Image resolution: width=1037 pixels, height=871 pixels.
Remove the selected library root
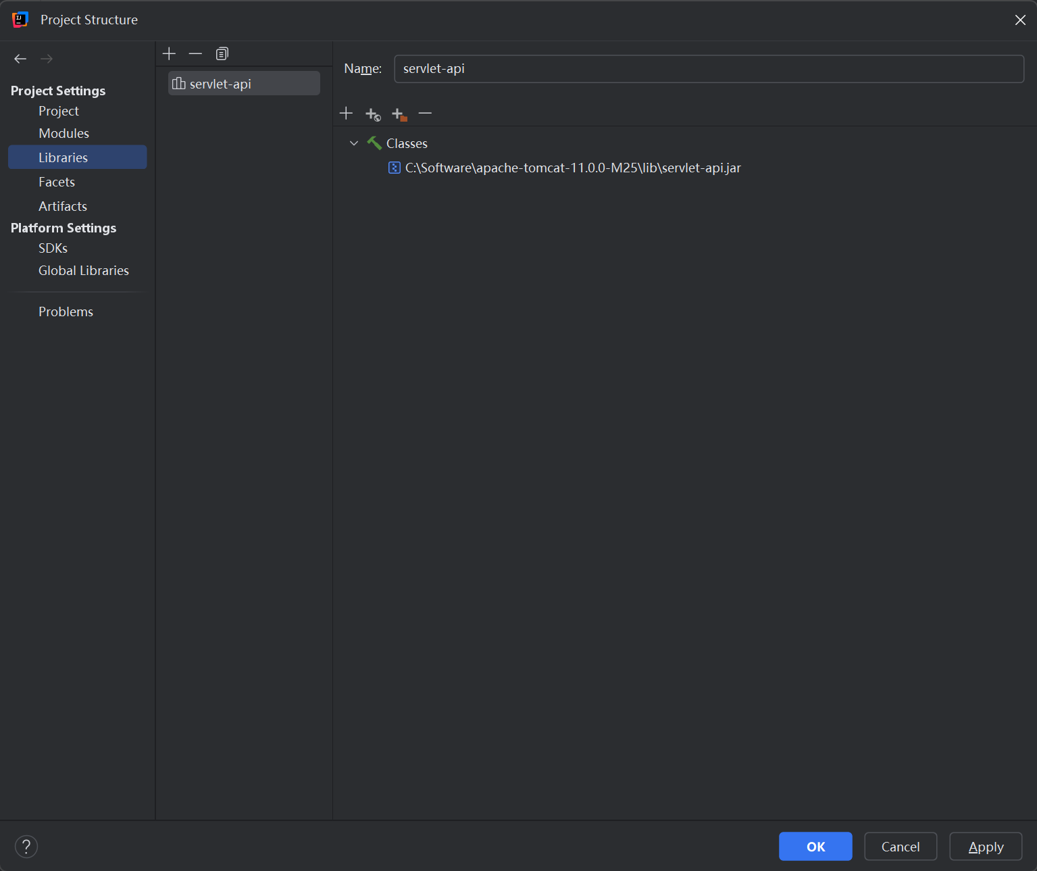point(425,114)
